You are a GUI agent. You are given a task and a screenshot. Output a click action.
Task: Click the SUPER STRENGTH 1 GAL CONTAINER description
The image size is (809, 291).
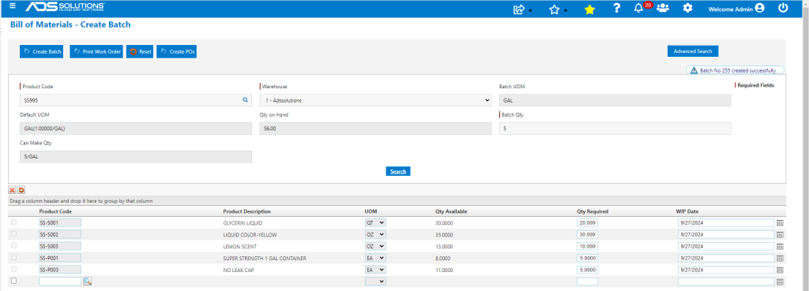click(264, 258)
